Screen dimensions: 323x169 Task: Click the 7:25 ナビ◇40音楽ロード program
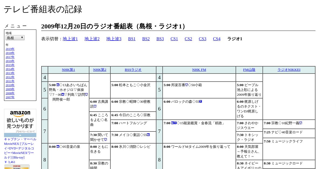coord(289,133)
